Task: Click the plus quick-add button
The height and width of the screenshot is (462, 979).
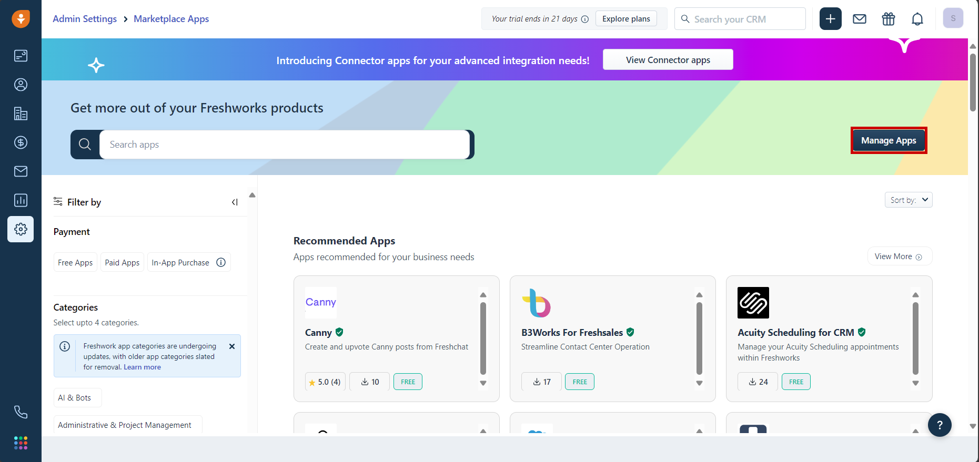Action: pyautogui.click(x=831, y=19)
